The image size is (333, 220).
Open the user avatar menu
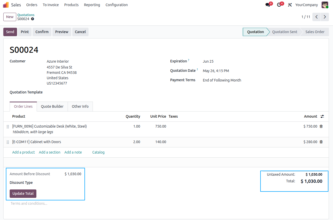[325, 5]
